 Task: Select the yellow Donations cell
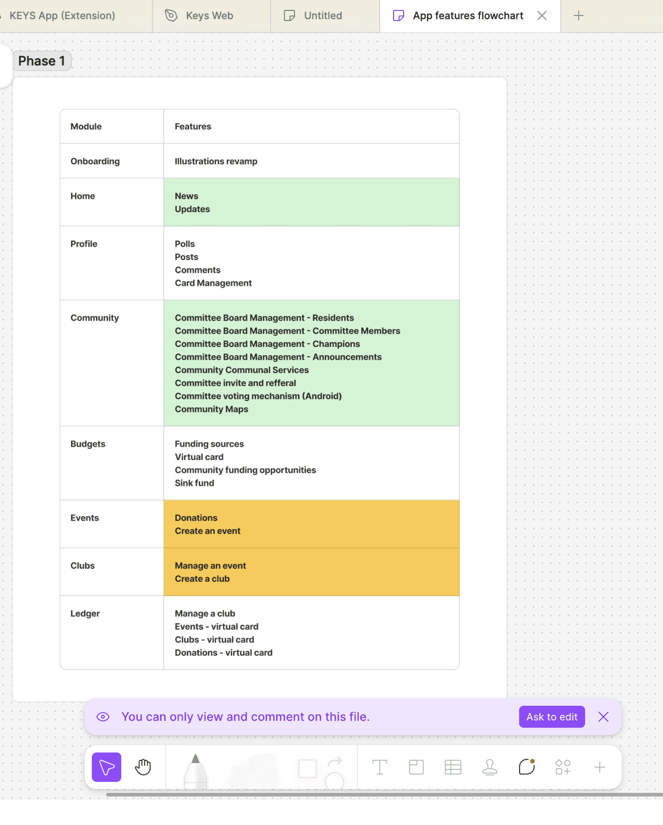[311, 524]
